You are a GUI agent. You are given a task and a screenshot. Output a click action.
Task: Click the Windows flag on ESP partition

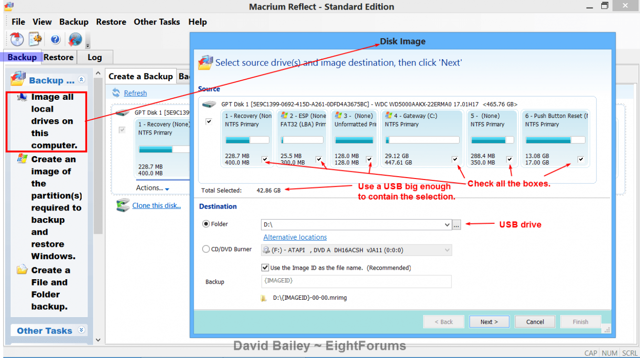click(x=284, y=116)
